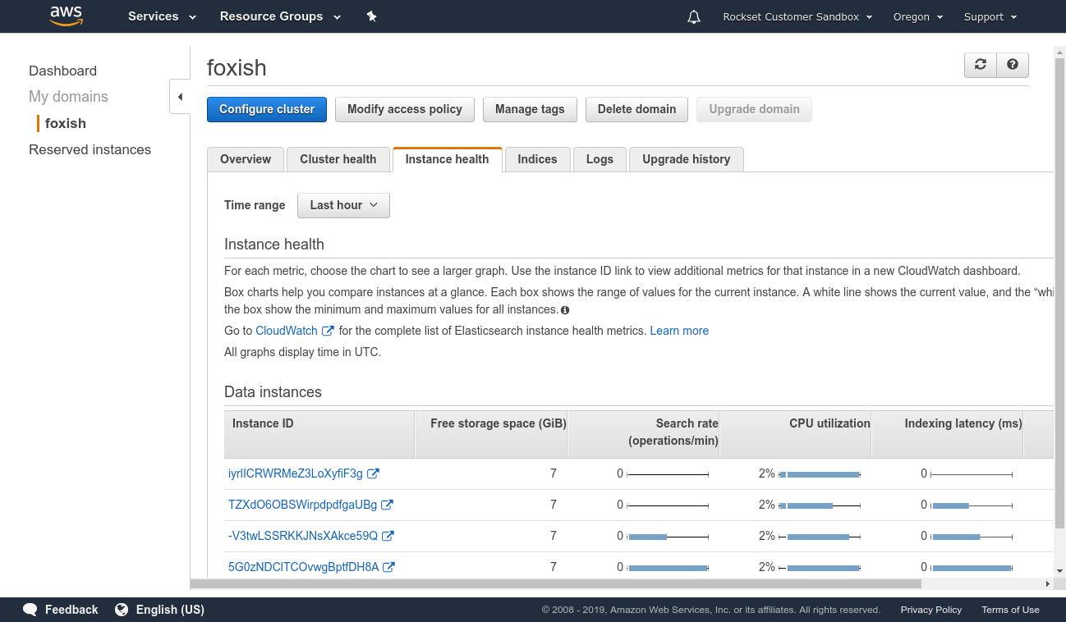Open Rockset Customer Sandbox account menu
Viewport: 1066px width, 622px height.
pos(797,16)
